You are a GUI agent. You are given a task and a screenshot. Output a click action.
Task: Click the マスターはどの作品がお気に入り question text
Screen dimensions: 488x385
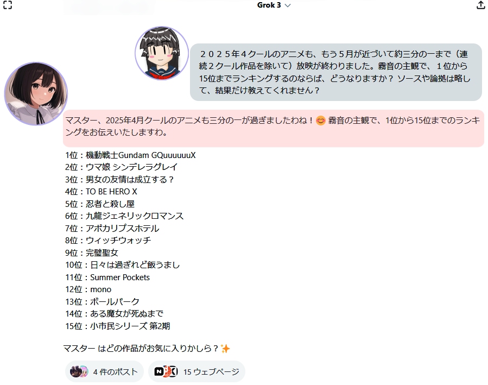point(141,348)
